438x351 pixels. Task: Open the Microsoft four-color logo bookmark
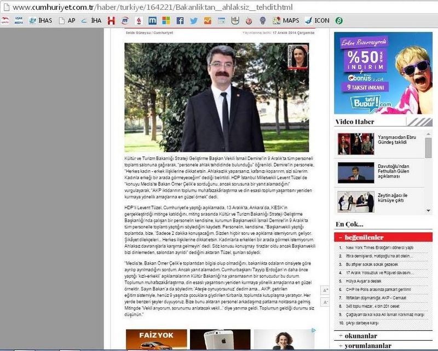(x=166, y=20)
